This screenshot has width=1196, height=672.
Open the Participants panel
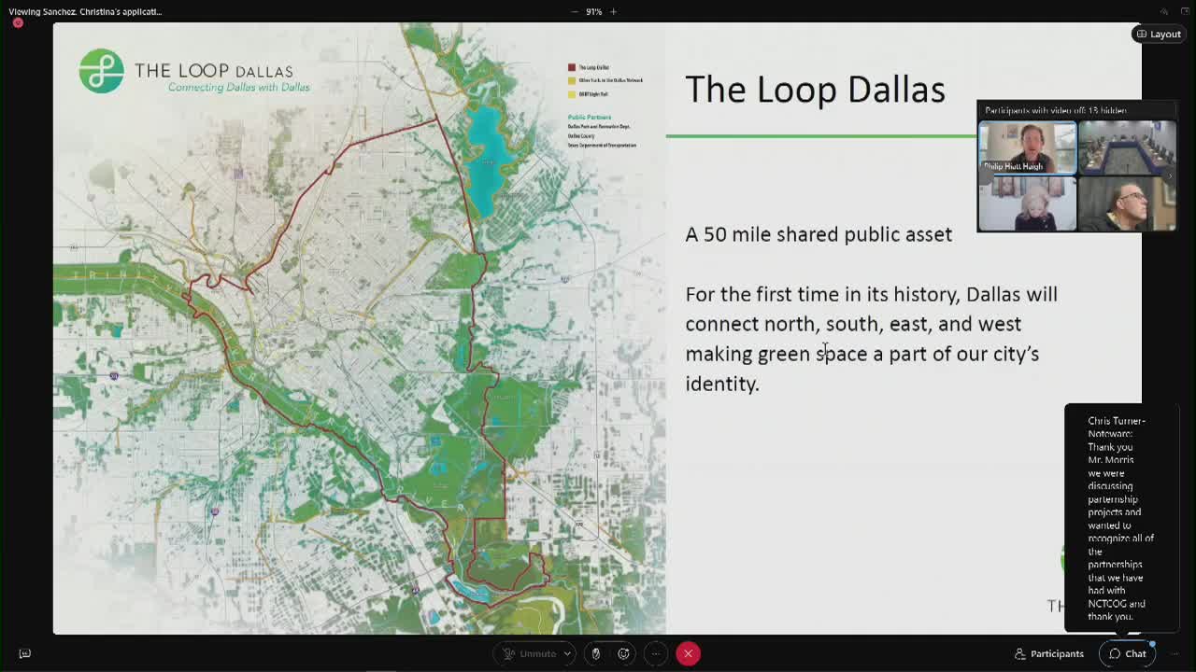[1048, 653]
